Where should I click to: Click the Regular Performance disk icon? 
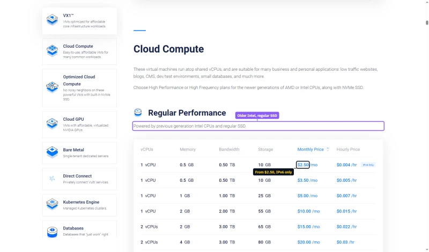138,112
